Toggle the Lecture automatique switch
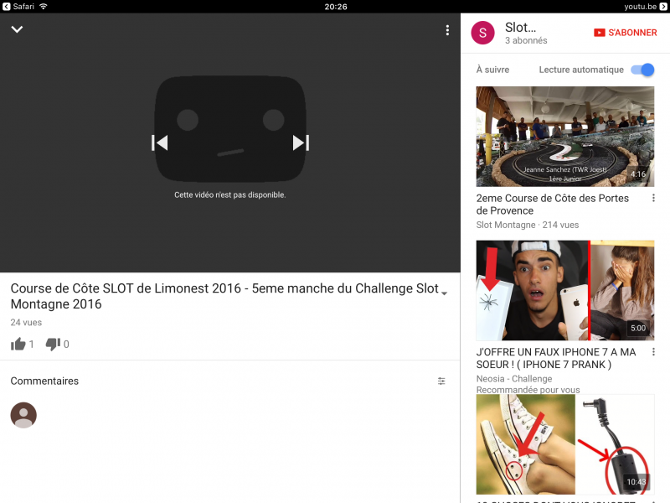 click(x=642, y=70)
